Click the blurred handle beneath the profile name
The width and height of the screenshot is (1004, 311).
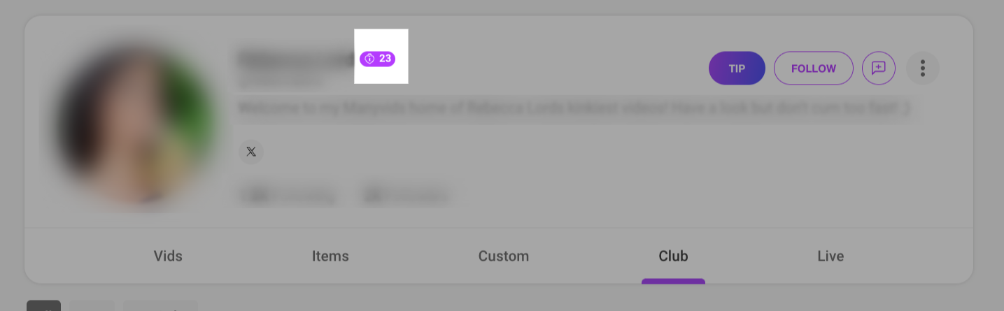coord(281,81)
